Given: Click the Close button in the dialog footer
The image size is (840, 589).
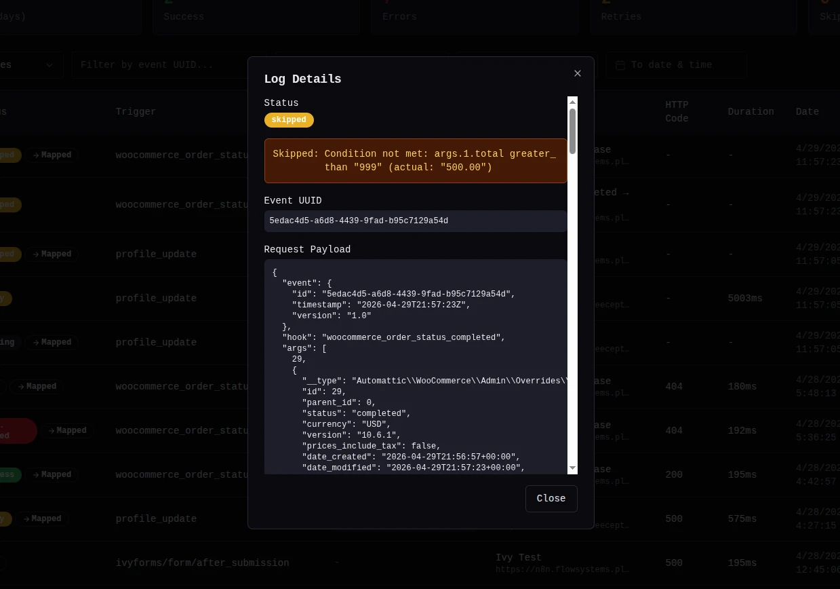Looking at the screenshot, I should click(551, 498).
